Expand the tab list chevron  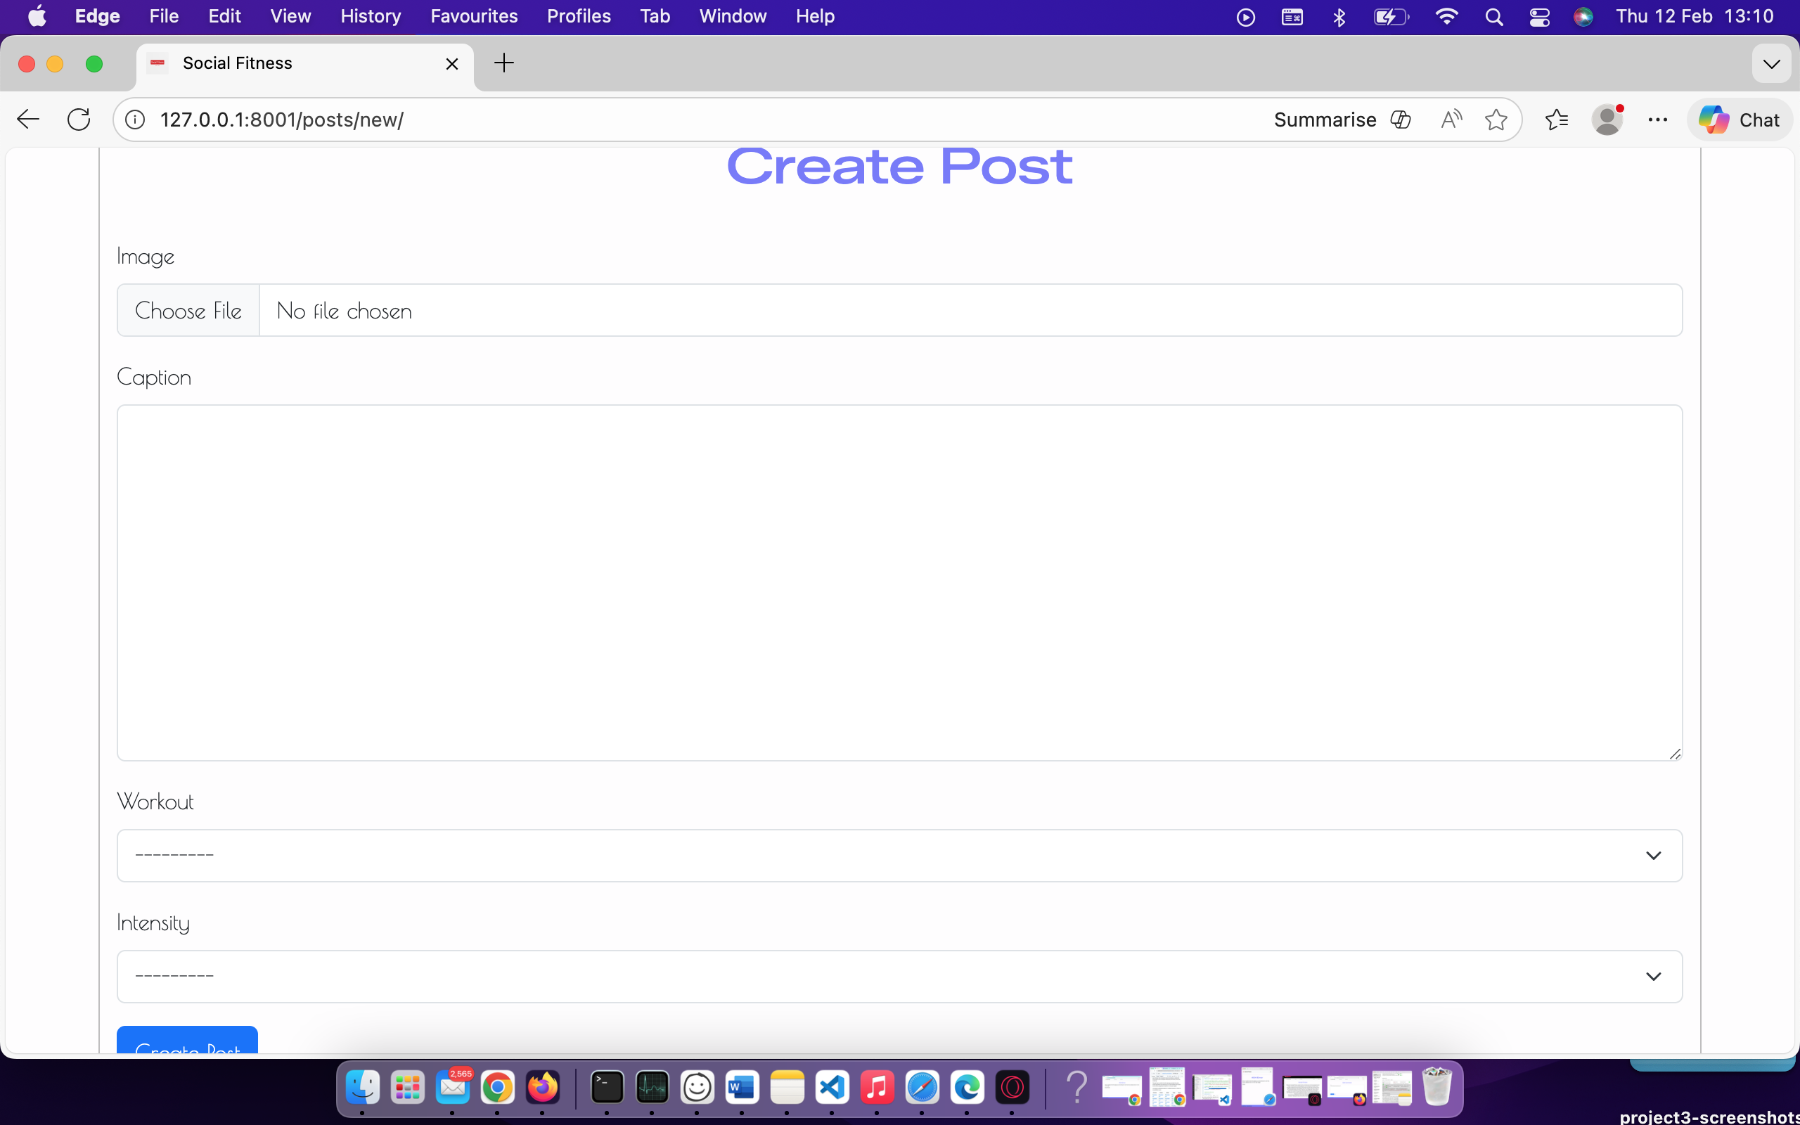pos(1771,64)
